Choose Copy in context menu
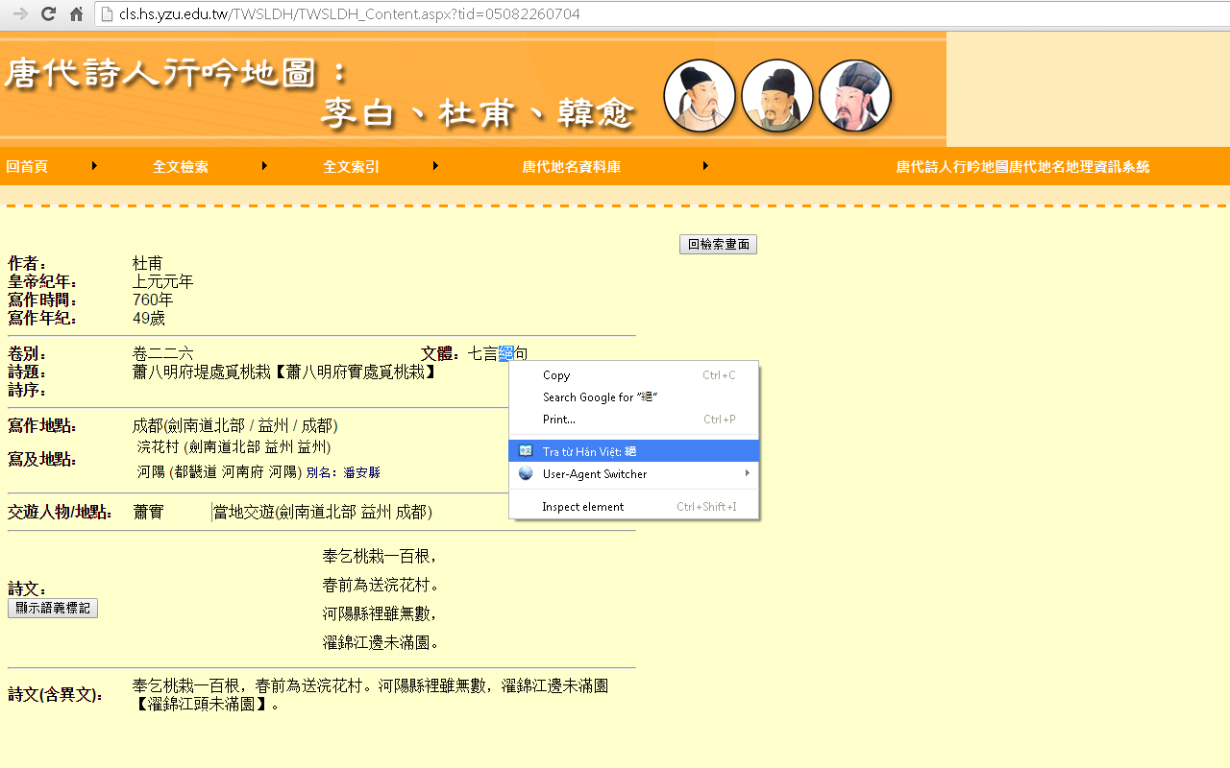 coord(634,375)
